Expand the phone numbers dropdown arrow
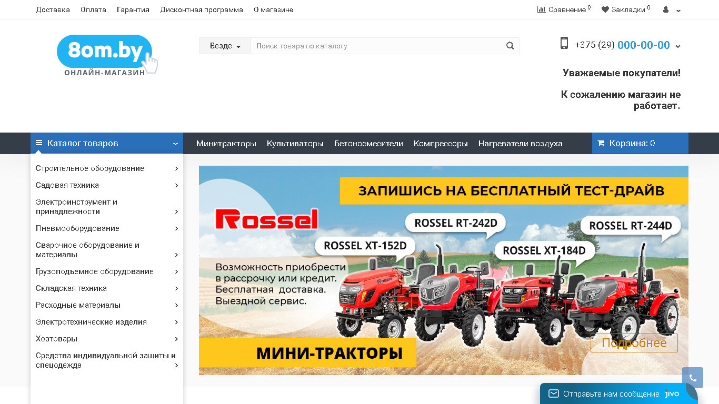719x404 pixels. [678, 46]
